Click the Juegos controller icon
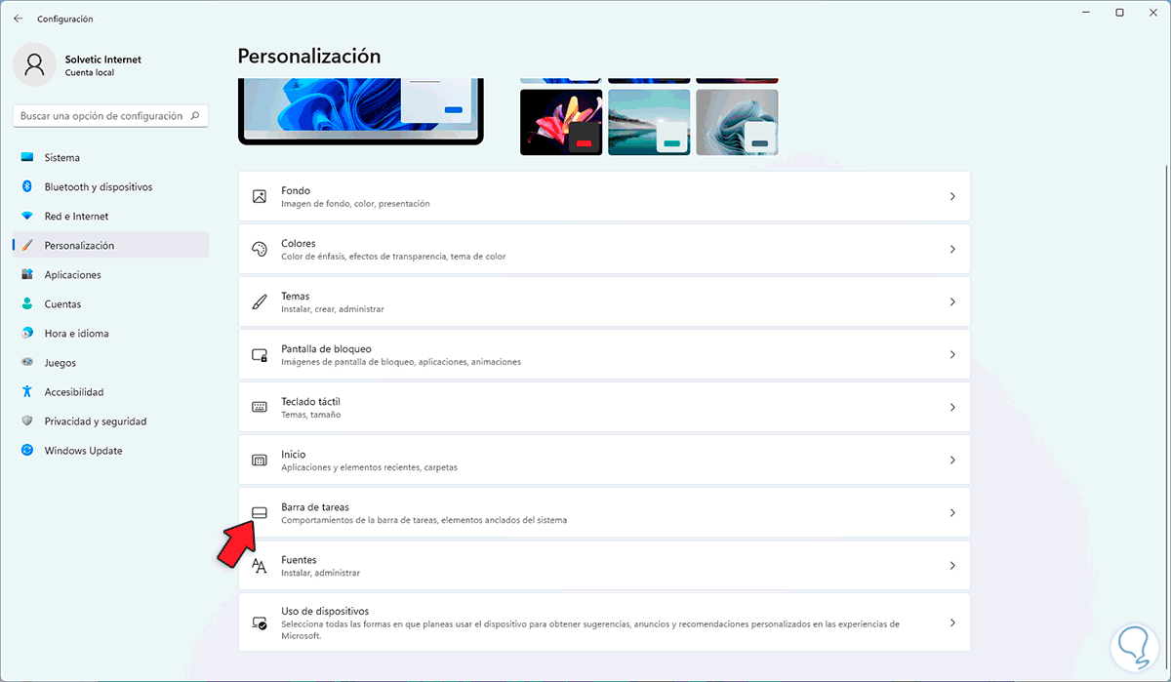Screen dimensions: 1171x682 pyautogui.click(x=26, y=363)
